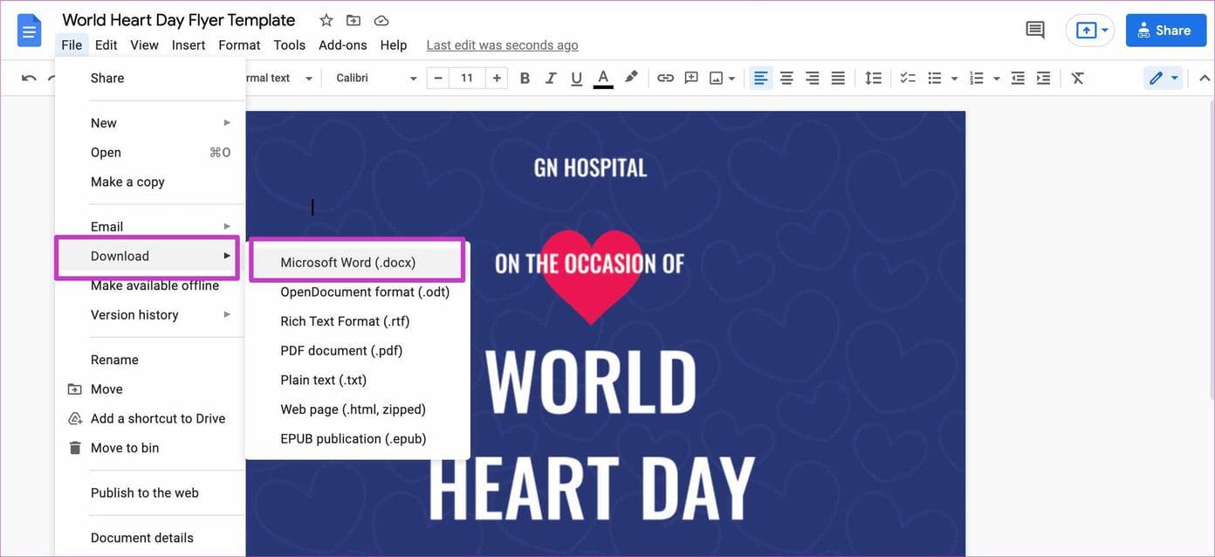Open the View menu
Viewport: 1215px width, 557px height.
tap(144, 45)
